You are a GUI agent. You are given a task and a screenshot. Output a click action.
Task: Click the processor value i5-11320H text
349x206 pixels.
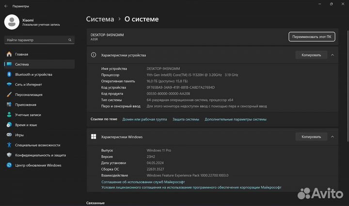[192, 75]
